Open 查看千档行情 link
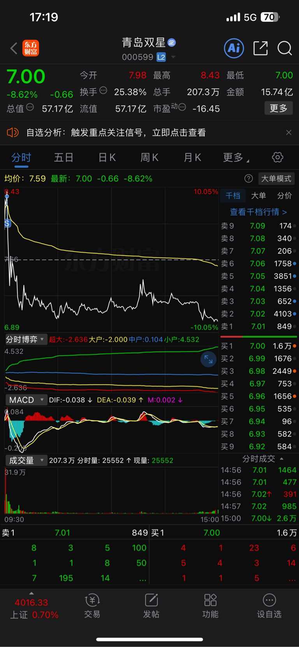 [258, 212]
